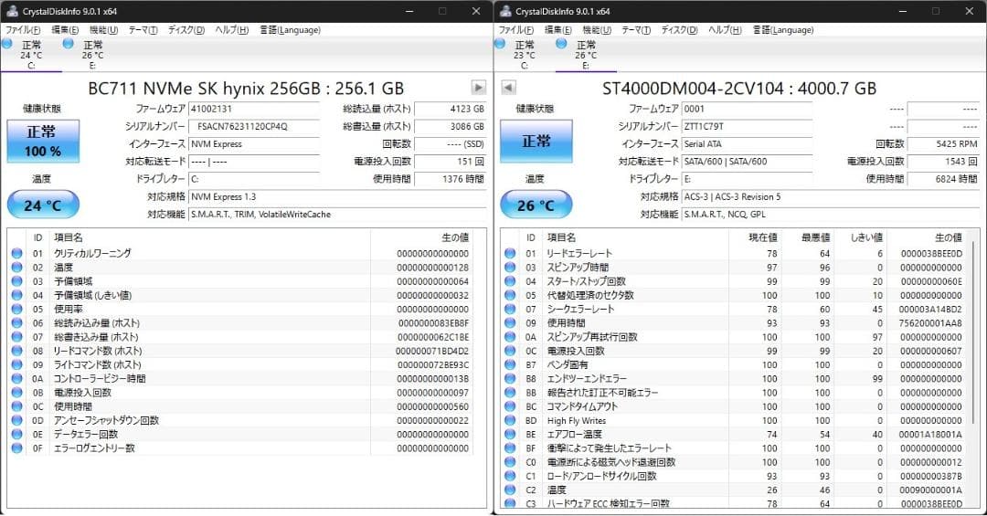Select C: drive tab in left window
This screenshot has width=987, height=516.
coord(31,55)
